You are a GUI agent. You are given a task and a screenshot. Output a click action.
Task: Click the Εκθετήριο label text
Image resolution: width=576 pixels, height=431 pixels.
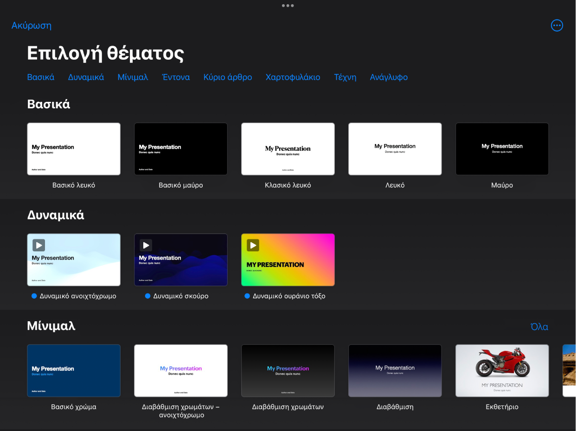502,407
